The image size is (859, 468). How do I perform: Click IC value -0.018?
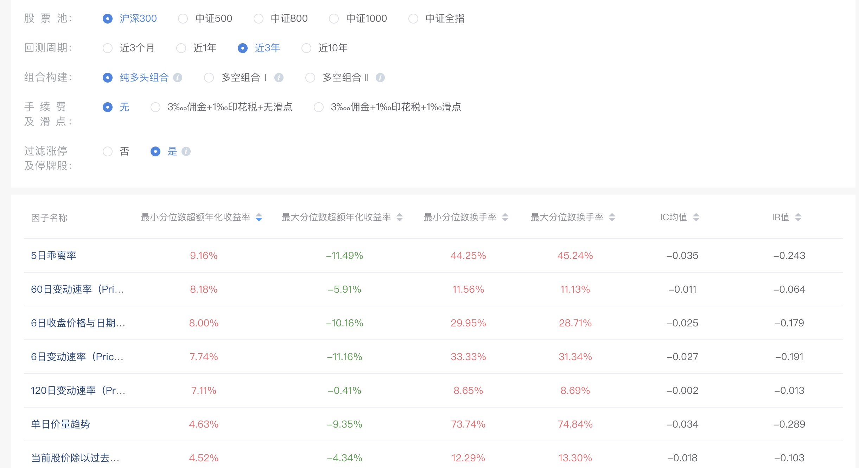tap(682, 458)
